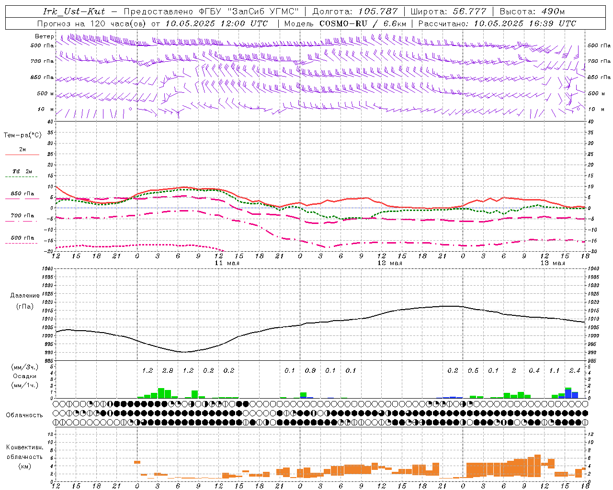Image resolution: width=613 pixels, height=490 pixels.
Task: Click the 0.5 three-hour precipitation value
Action: (473, 370)
